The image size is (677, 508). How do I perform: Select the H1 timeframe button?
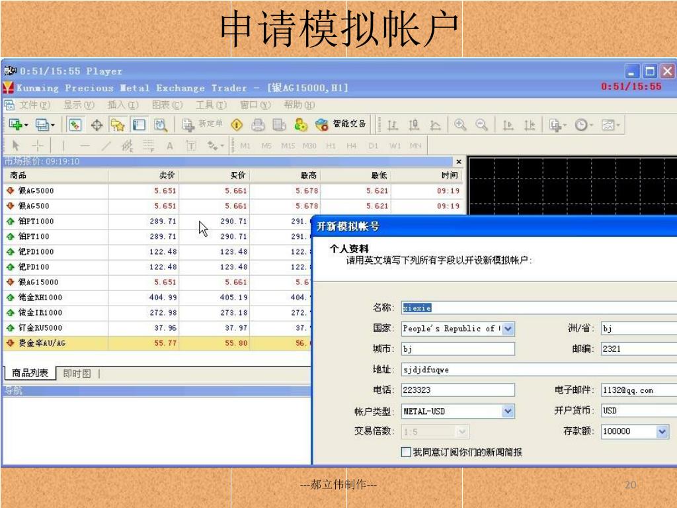(x=331, y=146)
